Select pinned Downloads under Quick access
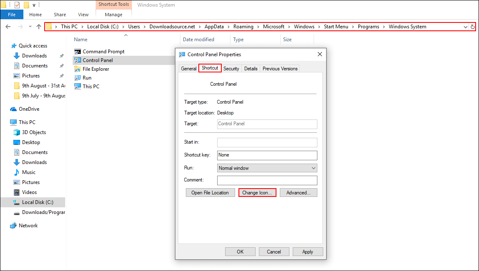This screenshot has height=271, width=479. [x=34, y=56]
